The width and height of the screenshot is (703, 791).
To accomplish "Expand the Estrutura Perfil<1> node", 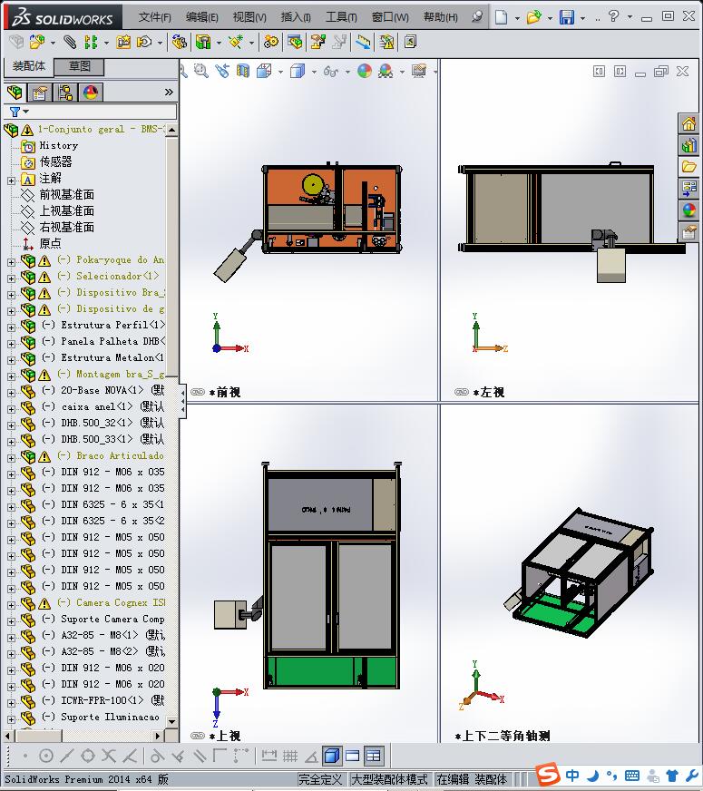I will (11, 327).
